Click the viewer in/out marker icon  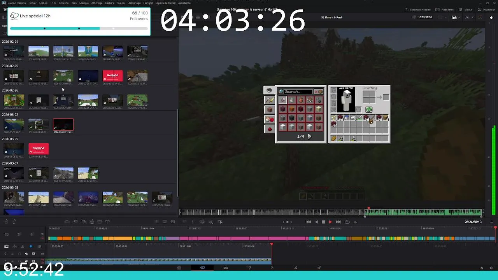pyautogui.click(x=287, y=222)
